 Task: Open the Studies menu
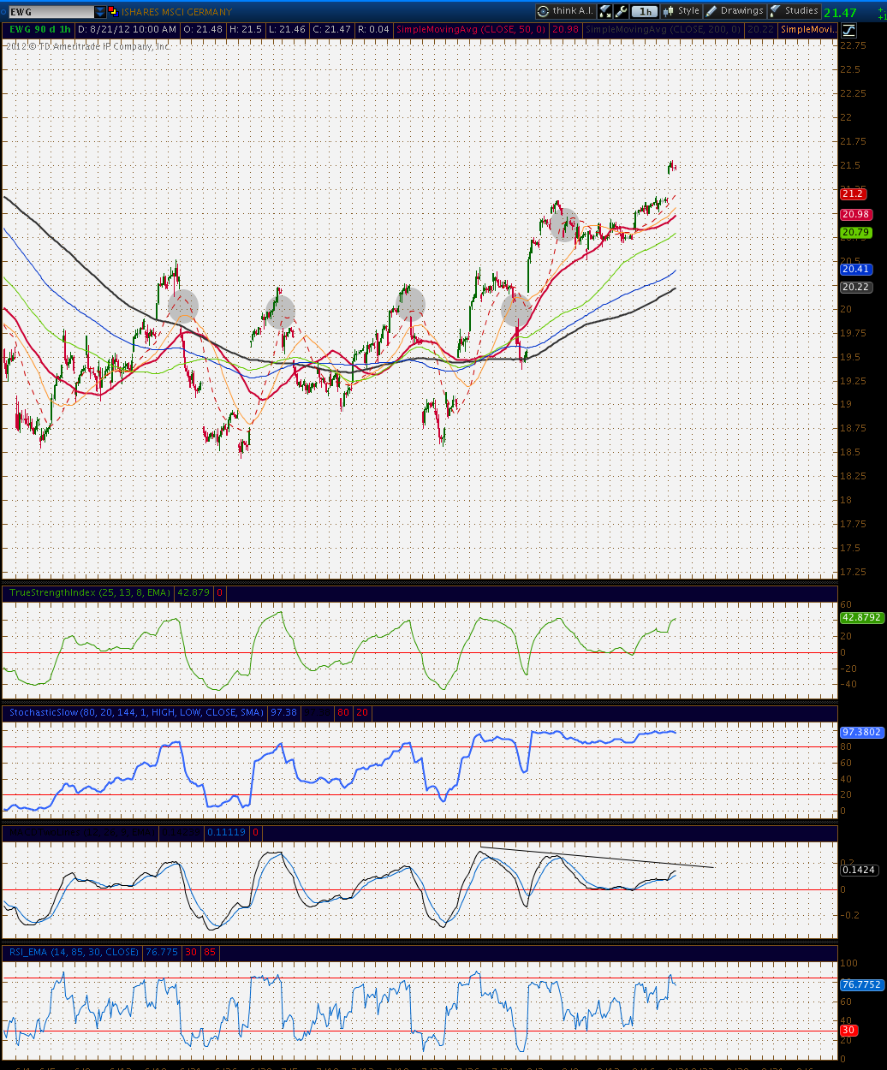(795, 11)
